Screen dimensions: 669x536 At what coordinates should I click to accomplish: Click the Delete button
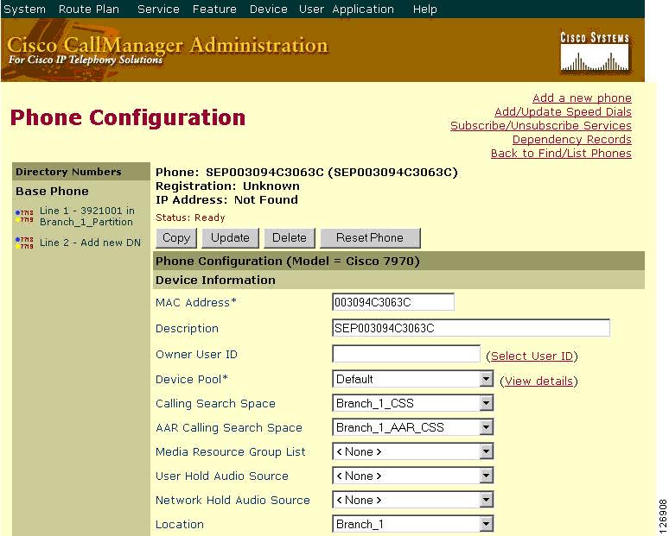pos(290,237)
